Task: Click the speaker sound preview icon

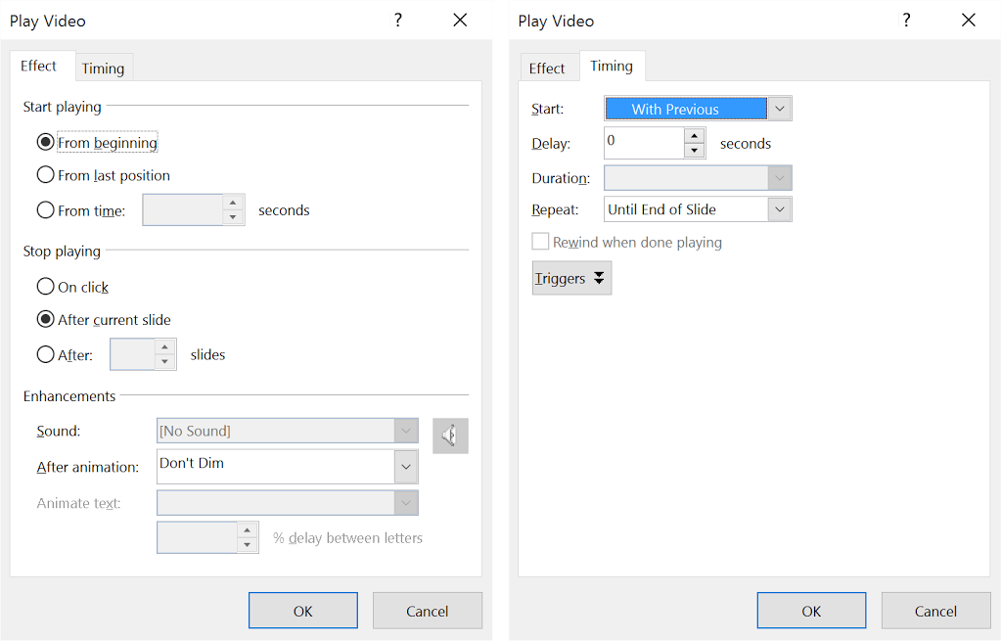Action: 450,435
